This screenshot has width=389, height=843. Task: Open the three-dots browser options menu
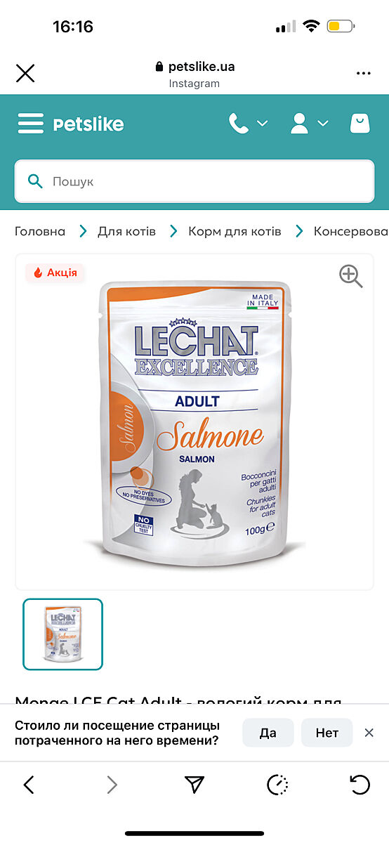point(363,73)
